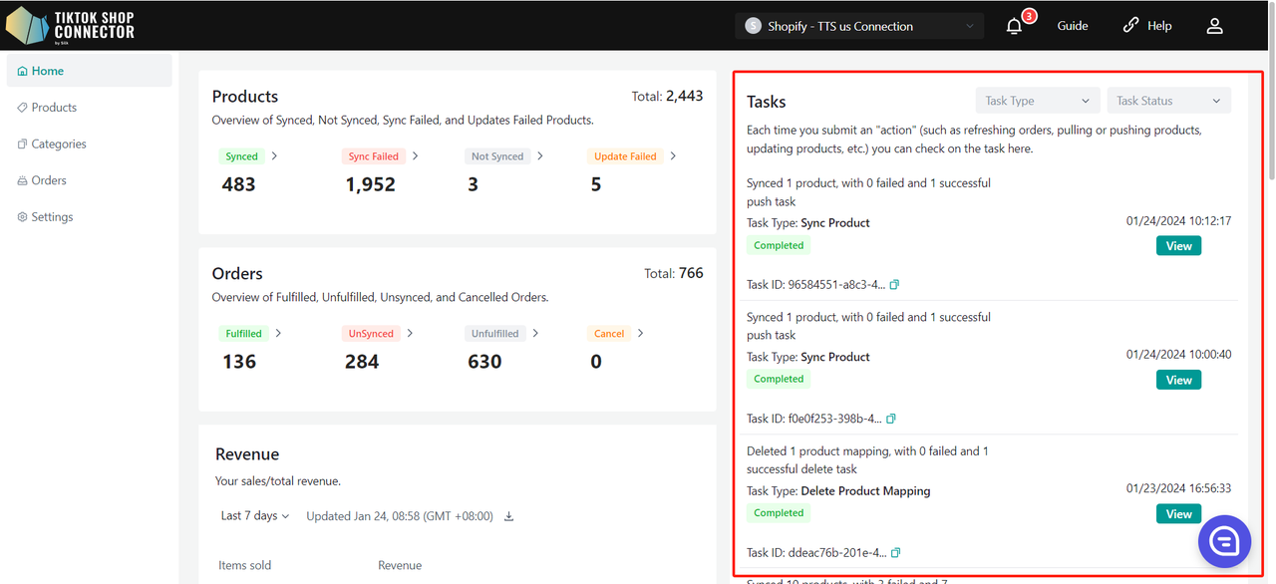
Task: Open the user profile icon
Action: pos(1214,26)
